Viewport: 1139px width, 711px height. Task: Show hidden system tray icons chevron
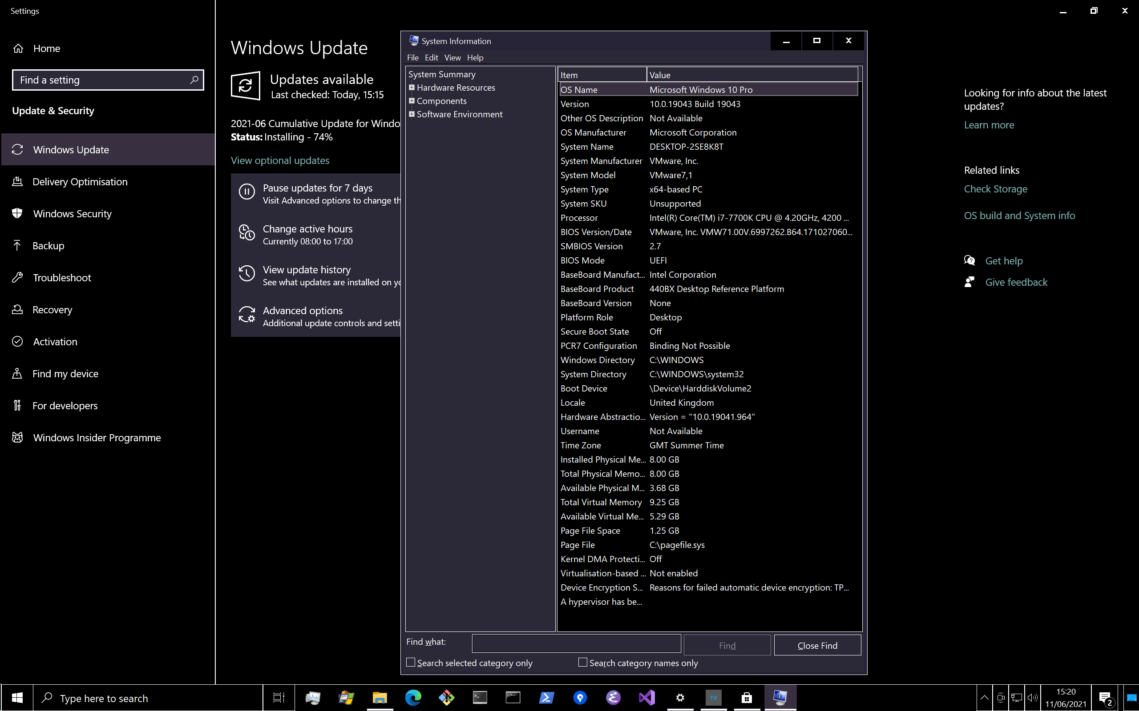click(984, 698)
